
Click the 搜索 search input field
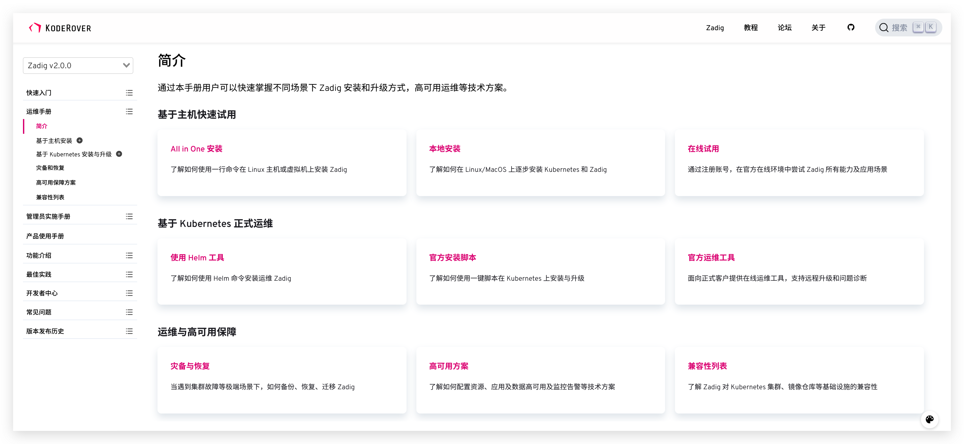[x=899, y=28]
